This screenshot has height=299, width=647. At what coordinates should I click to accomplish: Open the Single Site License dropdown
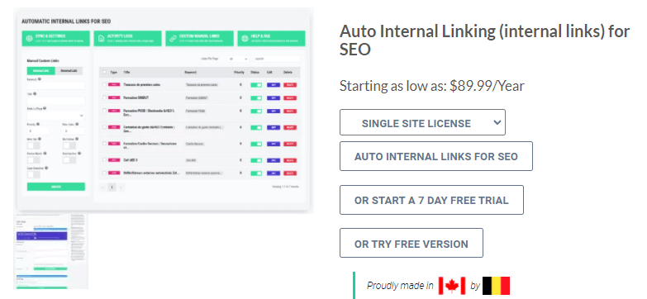tap(422, 122)
